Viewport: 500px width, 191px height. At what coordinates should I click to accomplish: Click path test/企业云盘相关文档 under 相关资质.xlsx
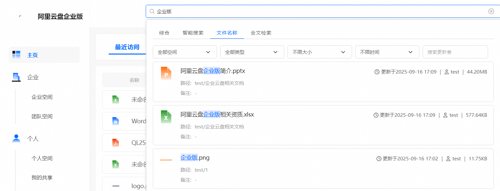tap(219, 126)
